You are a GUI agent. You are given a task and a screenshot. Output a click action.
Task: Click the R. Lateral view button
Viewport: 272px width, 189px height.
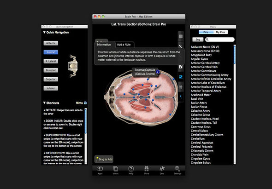pyautogui.click(x=51, y=61)
